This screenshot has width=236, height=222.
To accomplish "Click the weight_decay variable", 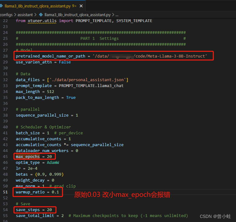I will [x=30, y=180].
